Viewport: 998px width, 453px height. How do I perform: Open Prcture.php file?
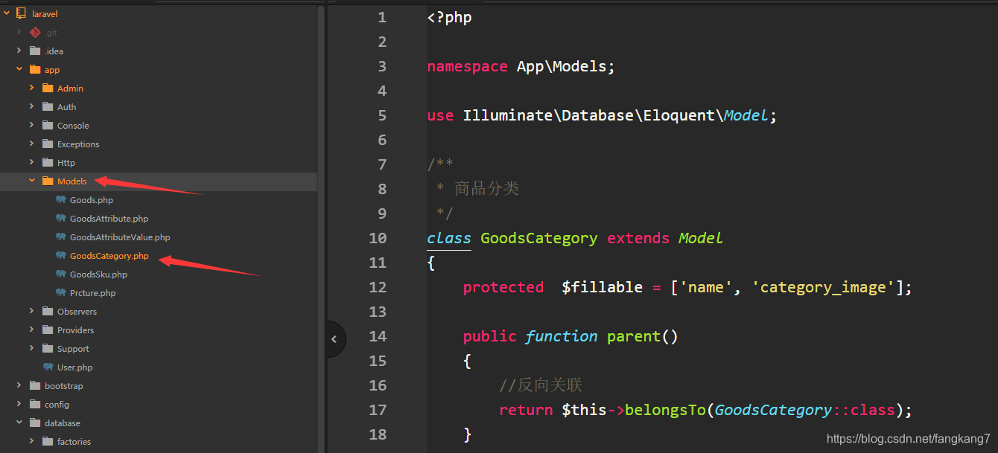pyautogui.click(x=93, y=293)
